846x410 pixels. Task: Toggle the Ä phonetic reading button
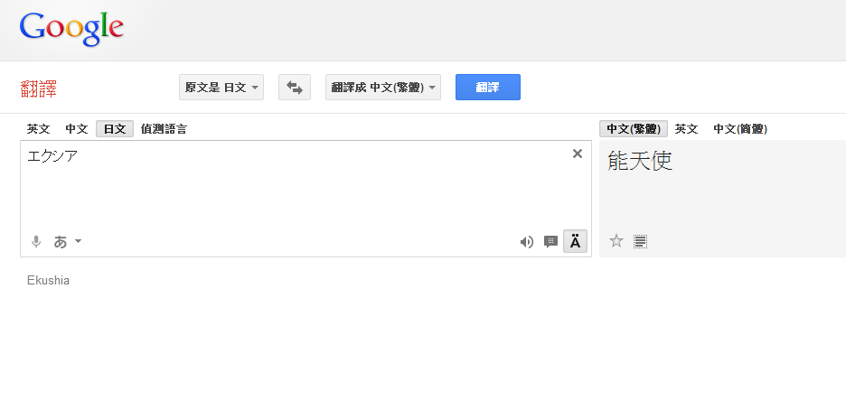tap(575, 241)
